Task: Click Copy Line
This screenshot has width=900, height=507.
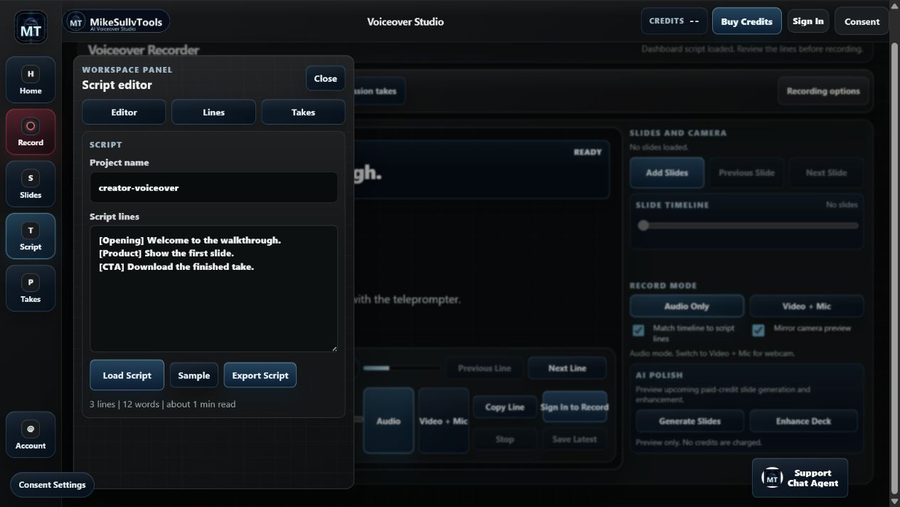Action: click(504, 407)
